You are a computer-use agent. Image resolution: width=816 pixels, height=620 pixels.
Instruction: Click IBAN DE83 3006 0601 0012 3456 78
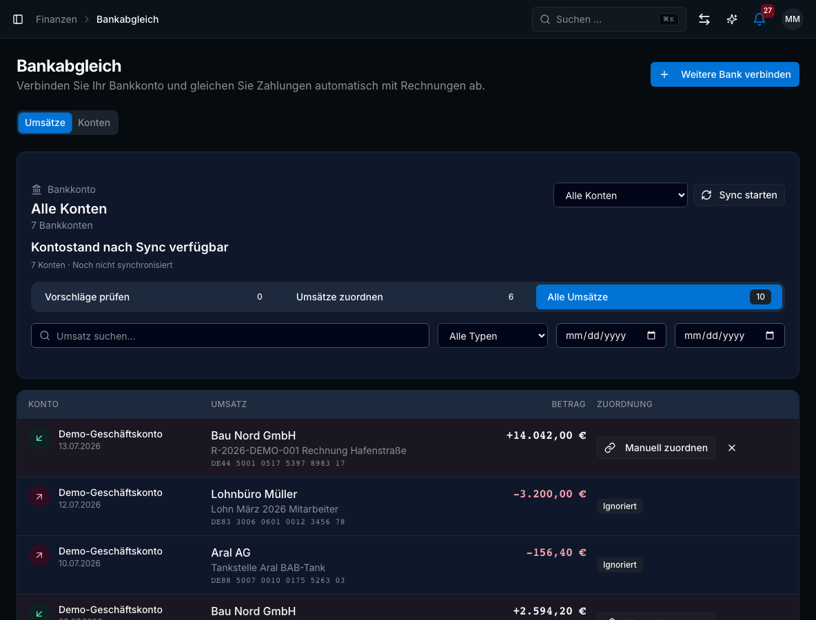tap(278, 521)
